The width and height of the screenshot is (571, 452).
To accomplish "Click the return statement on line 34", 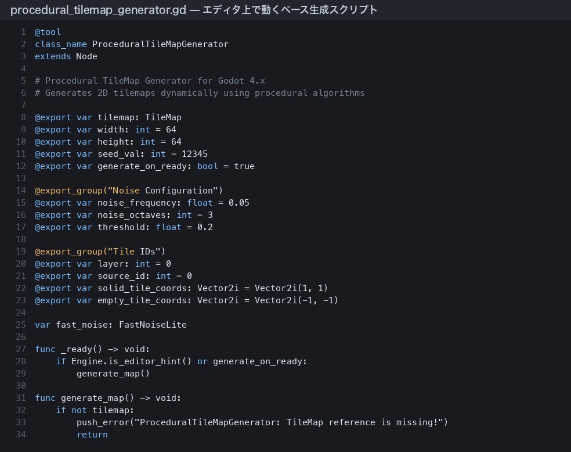I will pyautogui.click(x=92, y=435).
